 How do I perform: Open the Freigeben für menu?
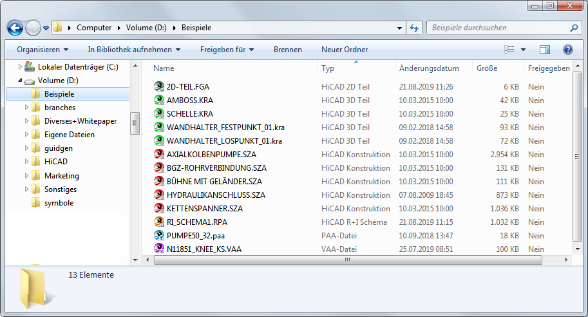coord(227,50)
